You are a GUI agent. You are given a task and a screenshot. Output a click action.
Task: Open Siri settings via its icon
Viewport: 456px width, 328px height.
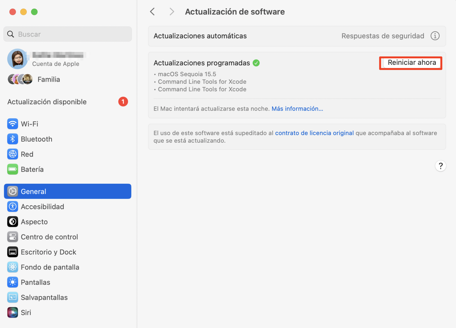[12, 312]
